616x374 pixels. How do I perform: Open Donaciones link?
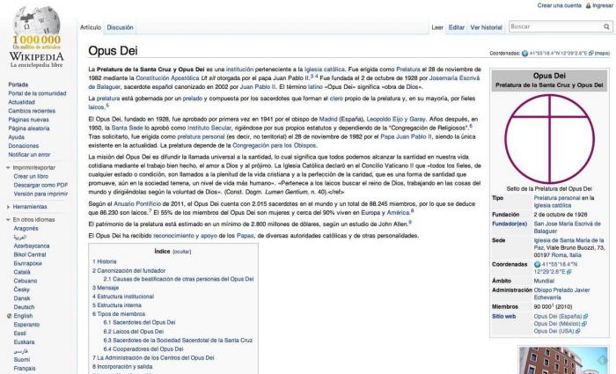(24, 146)
